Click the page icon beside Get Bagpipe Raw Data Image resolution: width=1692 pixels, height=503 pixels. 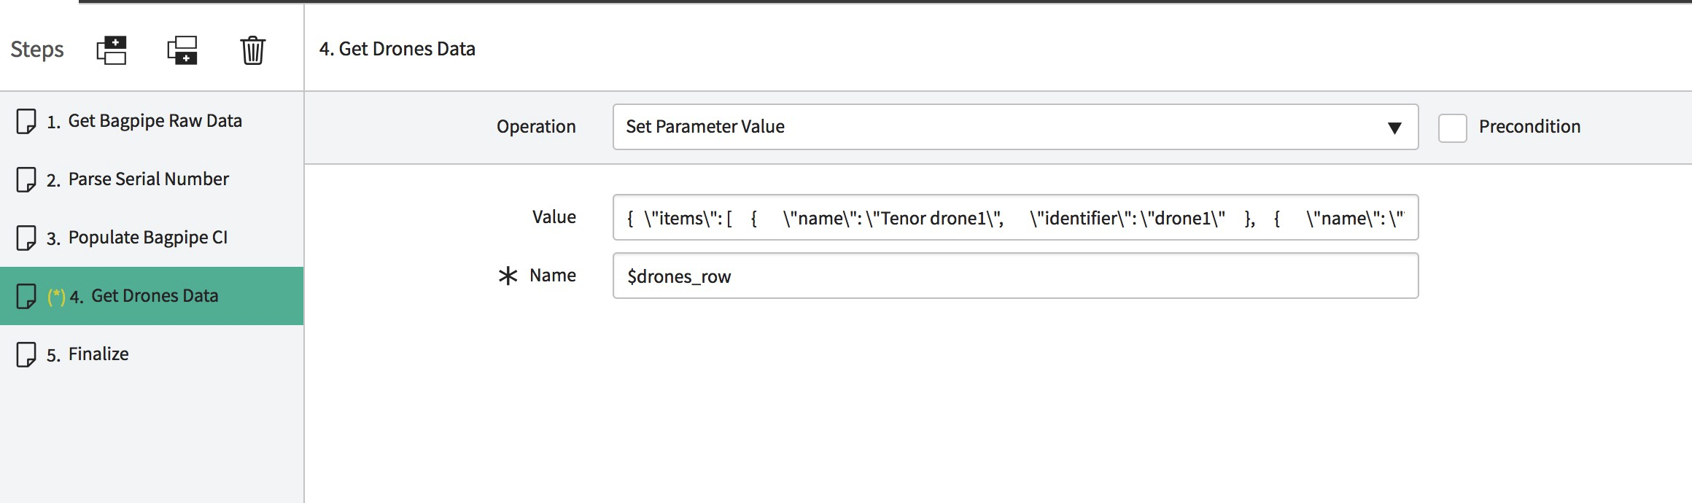coord(26,121)
